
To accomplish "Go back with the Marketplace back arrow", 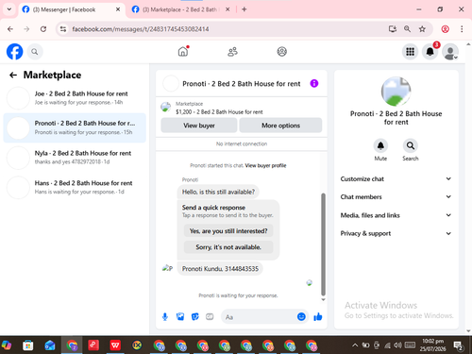I will point(13,75).
